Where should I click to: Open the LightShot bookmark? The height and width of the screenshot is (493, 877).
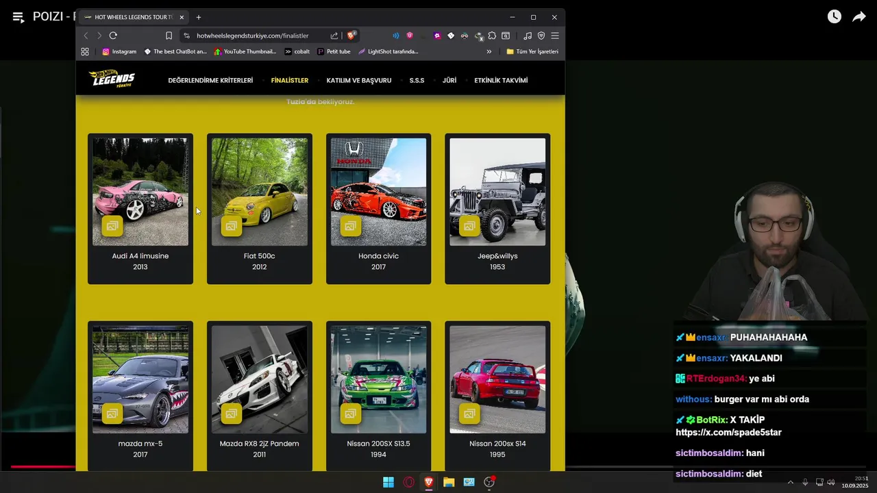point(388,51)
